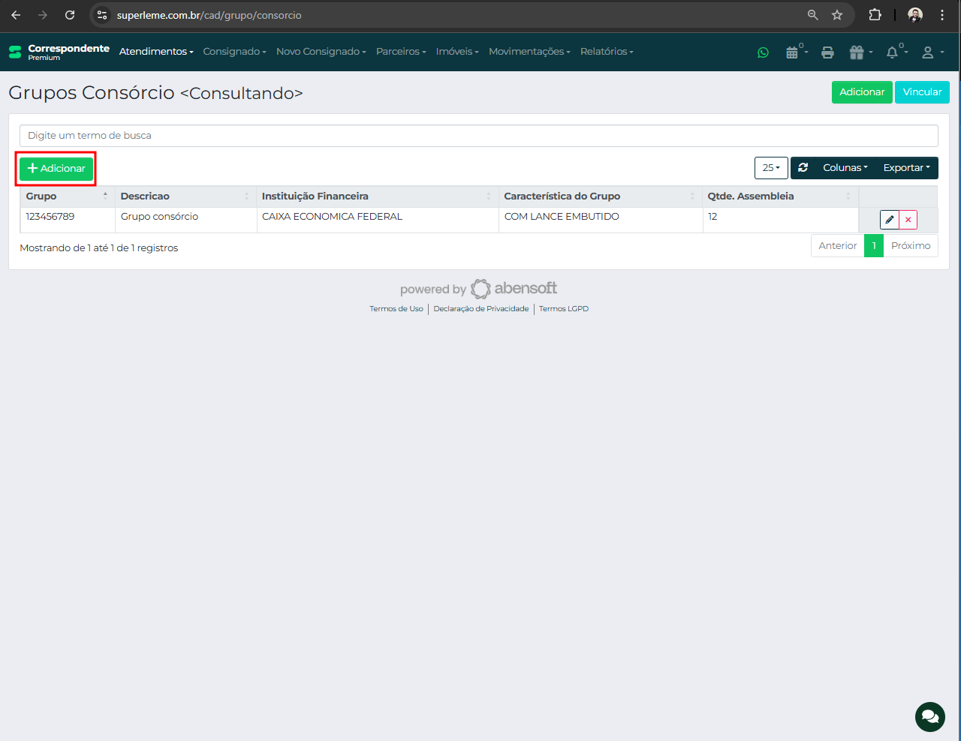Refresh the table with reload icon
The width and height of the screenshot is (961, 741).
click(x=803, y=168)
